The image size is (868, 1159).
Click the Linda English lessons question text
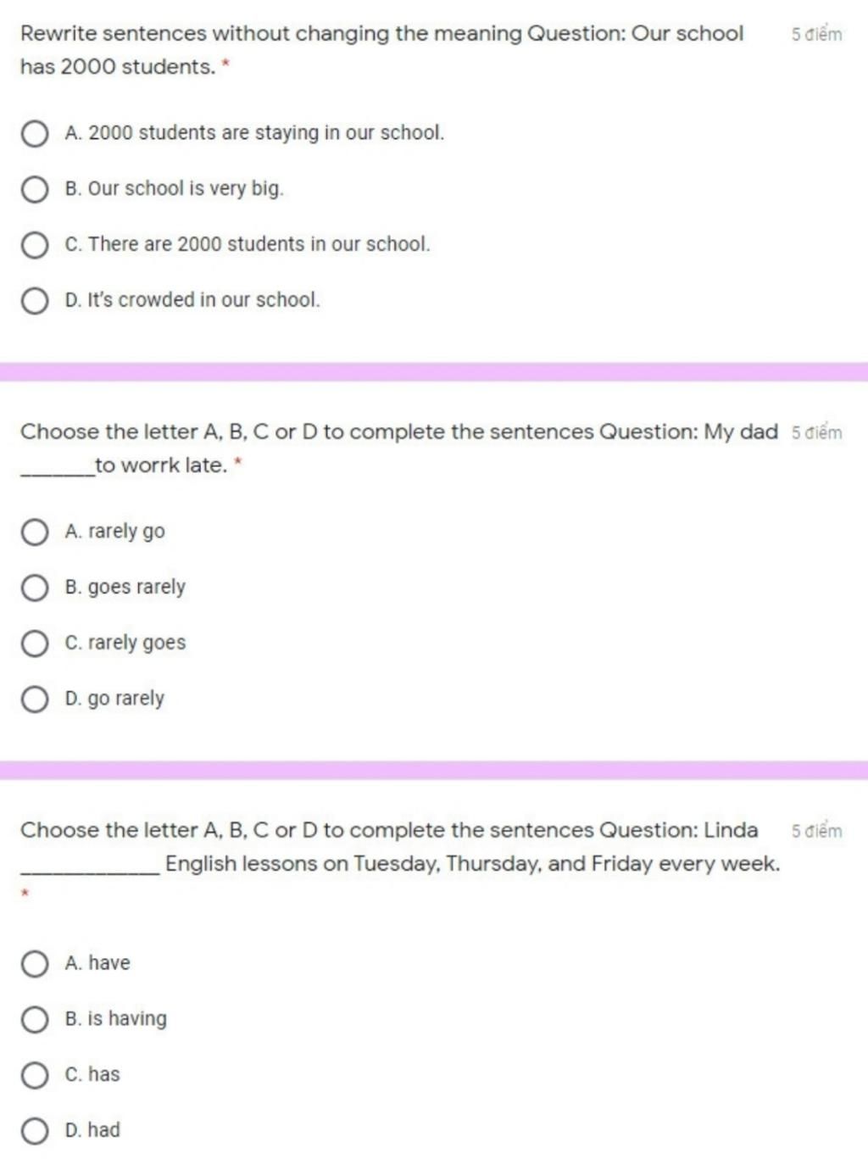click(400, 847)
